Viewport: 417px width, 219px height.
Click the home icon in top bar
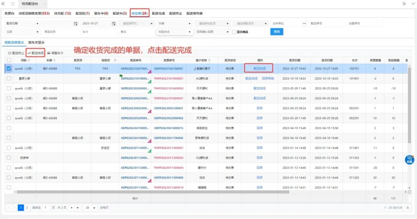(13, 3)
